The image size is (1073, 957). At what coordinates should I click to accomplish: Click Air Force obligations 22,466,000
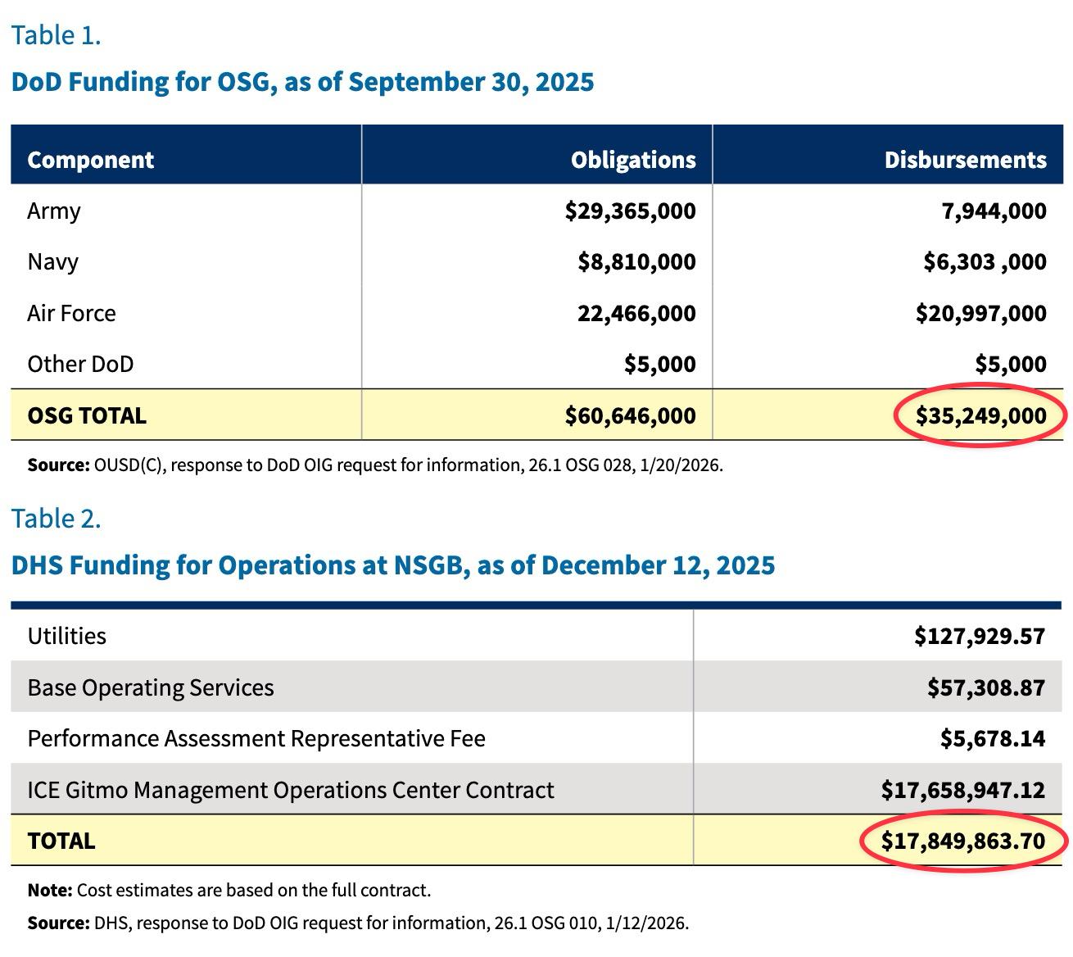point(636,313)
